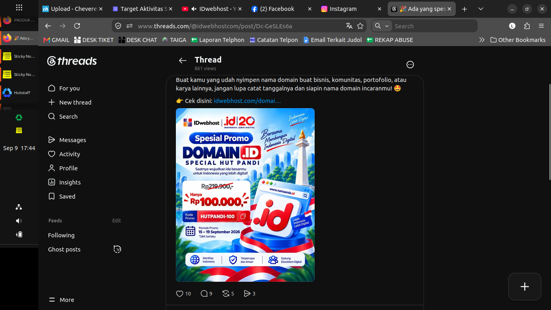Viewport: 551px width, 310px height.
Task: Share post with paper plane icon
Action: point(247,293)
